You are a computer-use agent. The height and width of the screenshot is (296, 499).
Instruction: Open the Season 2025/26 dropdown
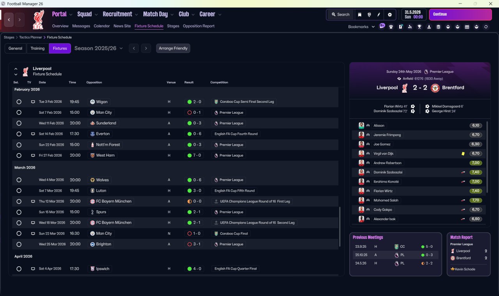click(x=99, y=48)
